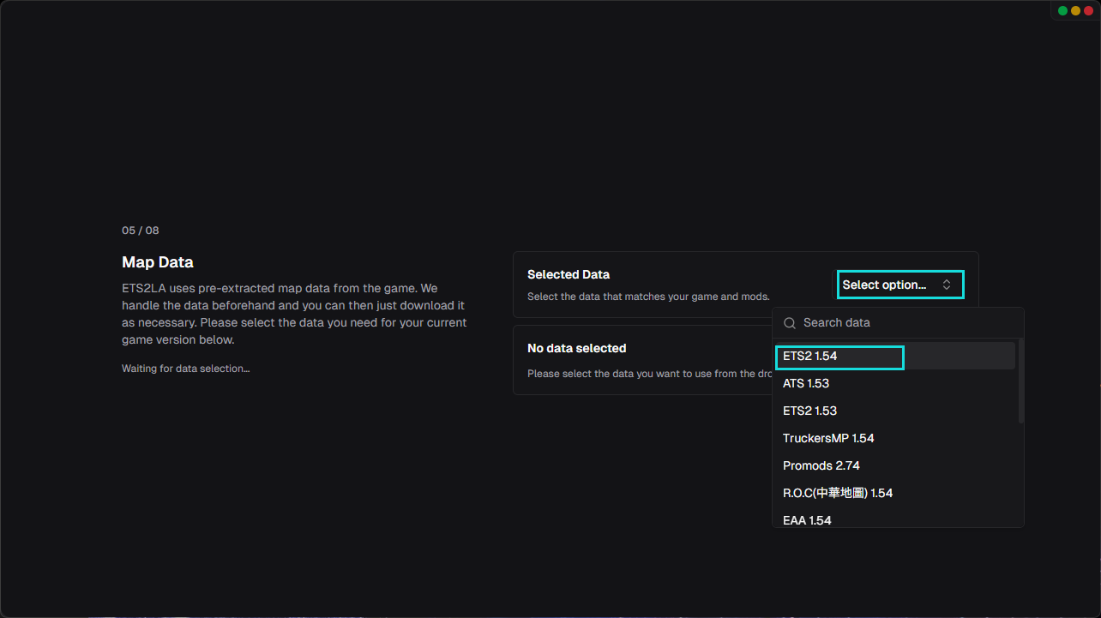Click Waiting for data selection status text

[x=186, y=369]
